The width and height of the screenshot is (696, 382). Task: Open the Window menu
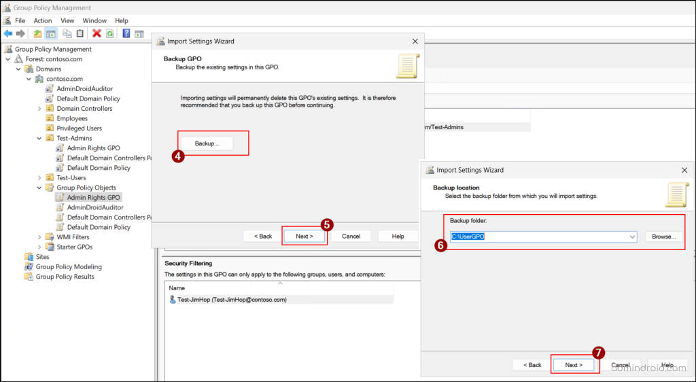94,20
